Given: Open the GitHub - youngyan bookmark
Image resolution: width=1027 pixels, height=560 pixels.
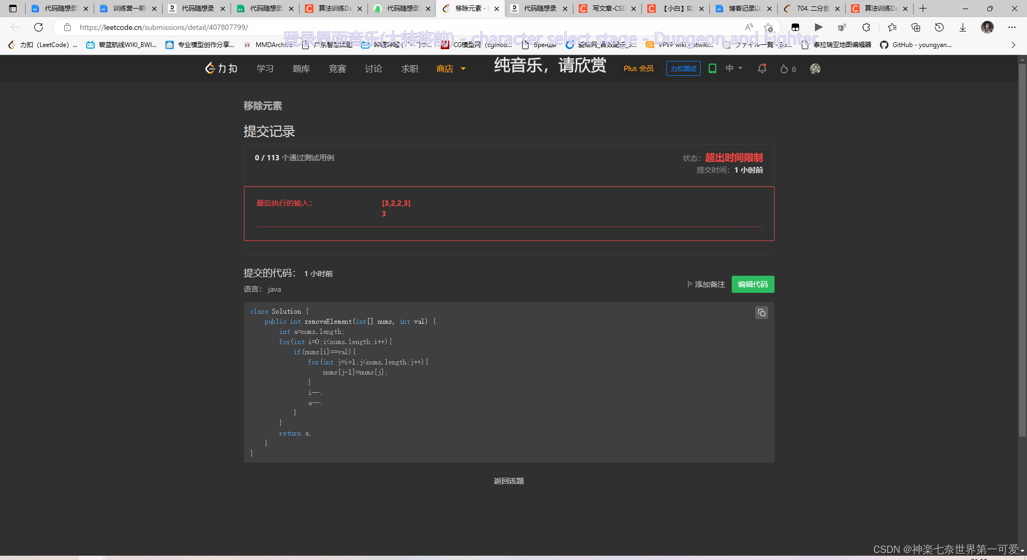Looking at the screenshot, I should click(x=916, y=45).
